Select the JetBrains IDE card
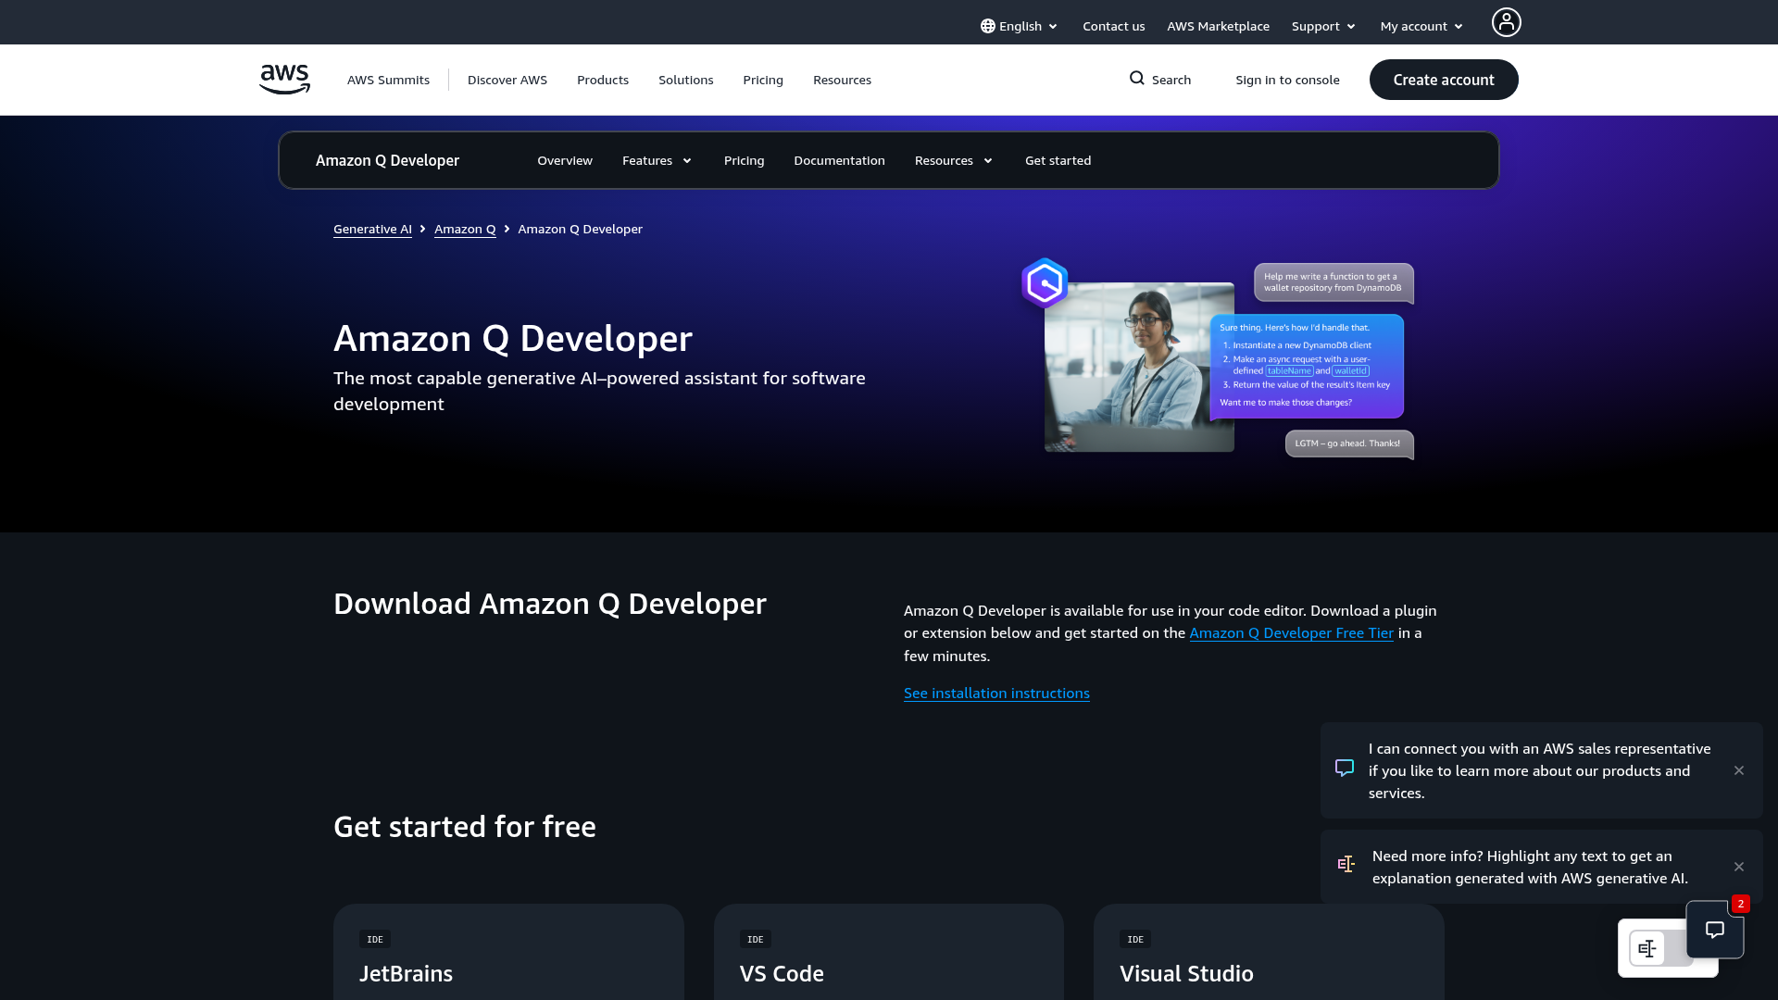Screen dimensions: 1778x1000 click(x=508, y=952)
